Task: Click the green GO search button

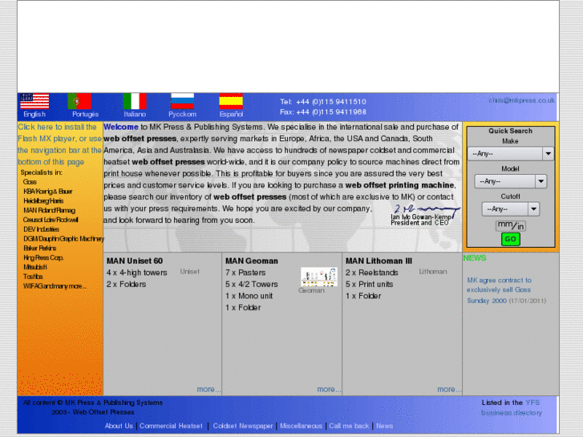Action: pos(511,239)
